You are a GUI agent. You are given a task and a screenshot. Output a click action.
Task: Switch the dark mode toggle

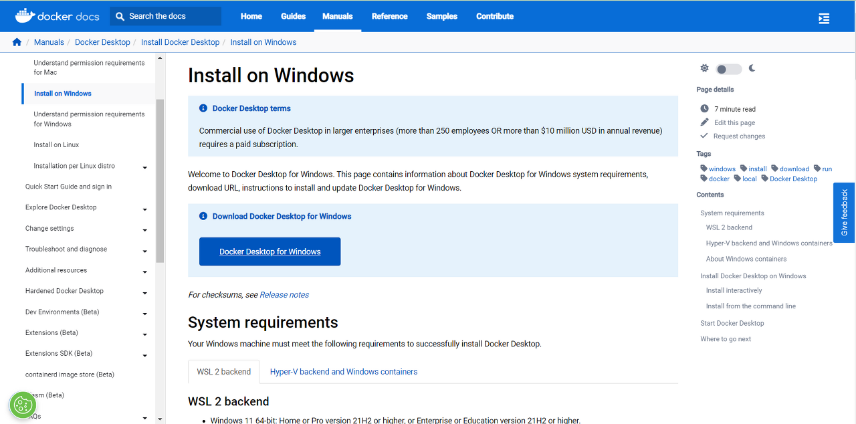728,69
